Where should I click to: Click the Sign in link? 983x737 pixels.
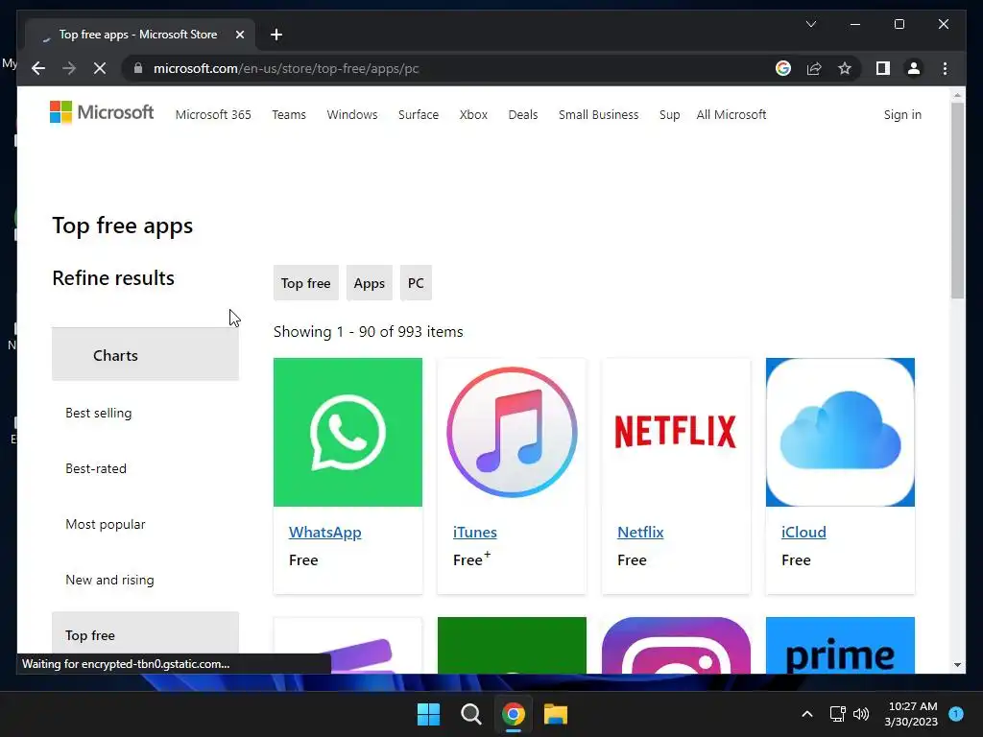tap(902, 115)
